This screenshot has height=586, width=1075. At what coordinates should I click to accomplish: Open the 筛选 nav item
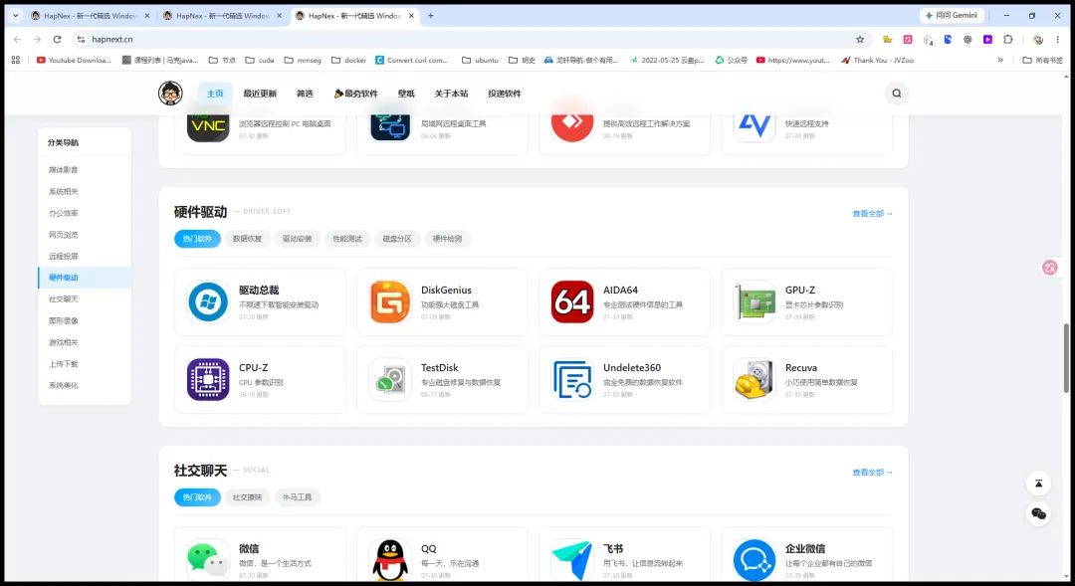click(306, 94)
